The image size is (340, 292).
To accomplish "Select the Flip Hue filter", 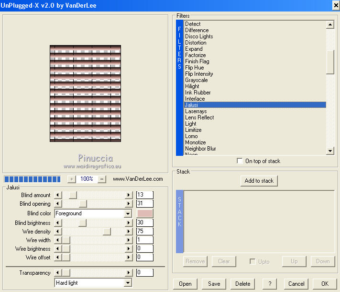I will [x=255, y=68].
